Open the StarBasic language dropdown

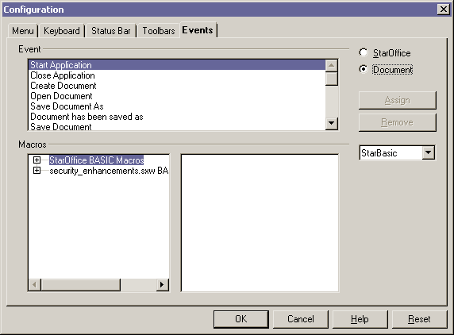click(429, 152)
